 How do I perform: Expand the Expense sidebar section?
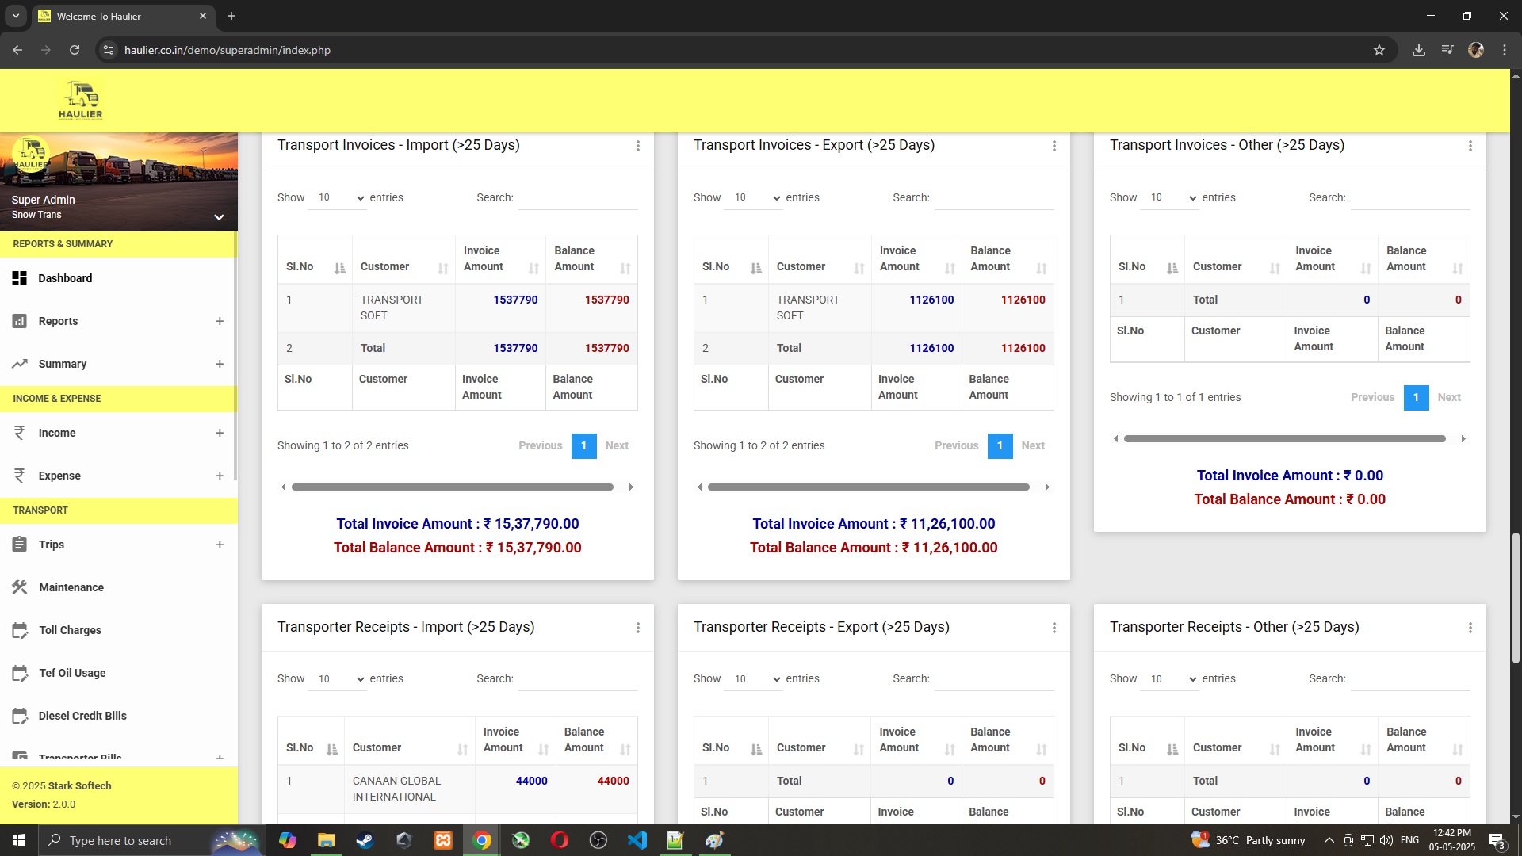click(220, 476)
